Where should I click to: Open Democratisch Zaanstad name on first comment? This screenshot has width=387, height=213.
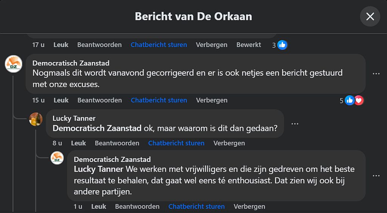pyautogui.click(x=71, y=63)
